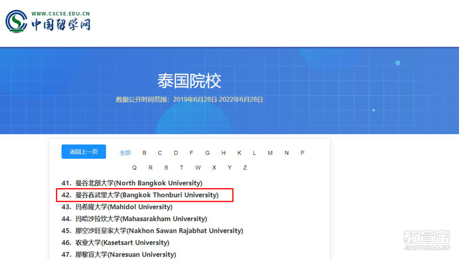Viewport: 459px width, 260px height.
Task: Filter universities by letter Q
Action: (x=134, y=167)
